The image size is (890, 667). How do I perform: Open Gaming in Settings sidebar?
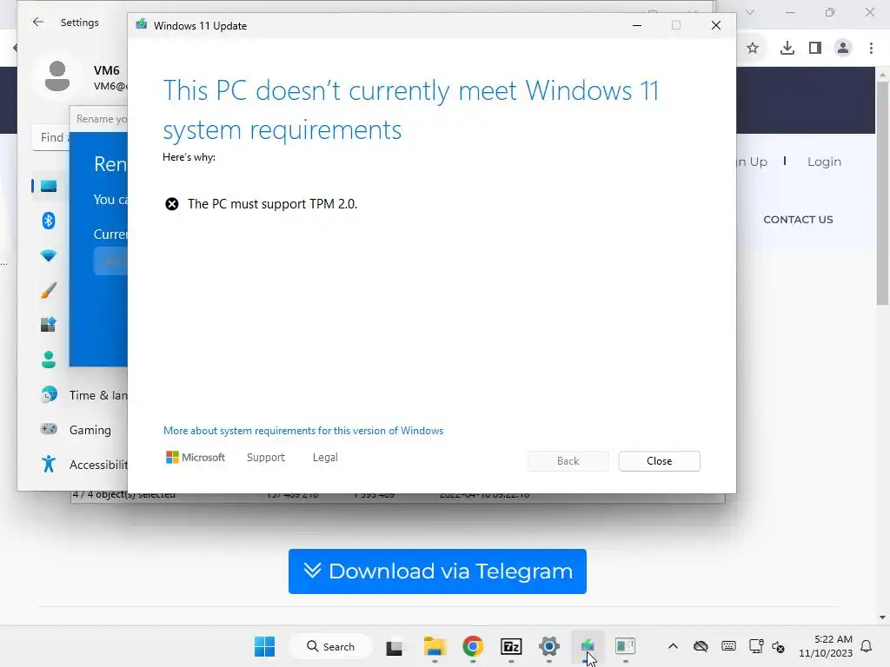[76, 430]
